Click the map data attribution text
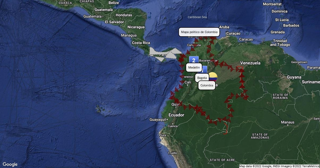This screenshot has width=320, height=168. pos(279,166)
